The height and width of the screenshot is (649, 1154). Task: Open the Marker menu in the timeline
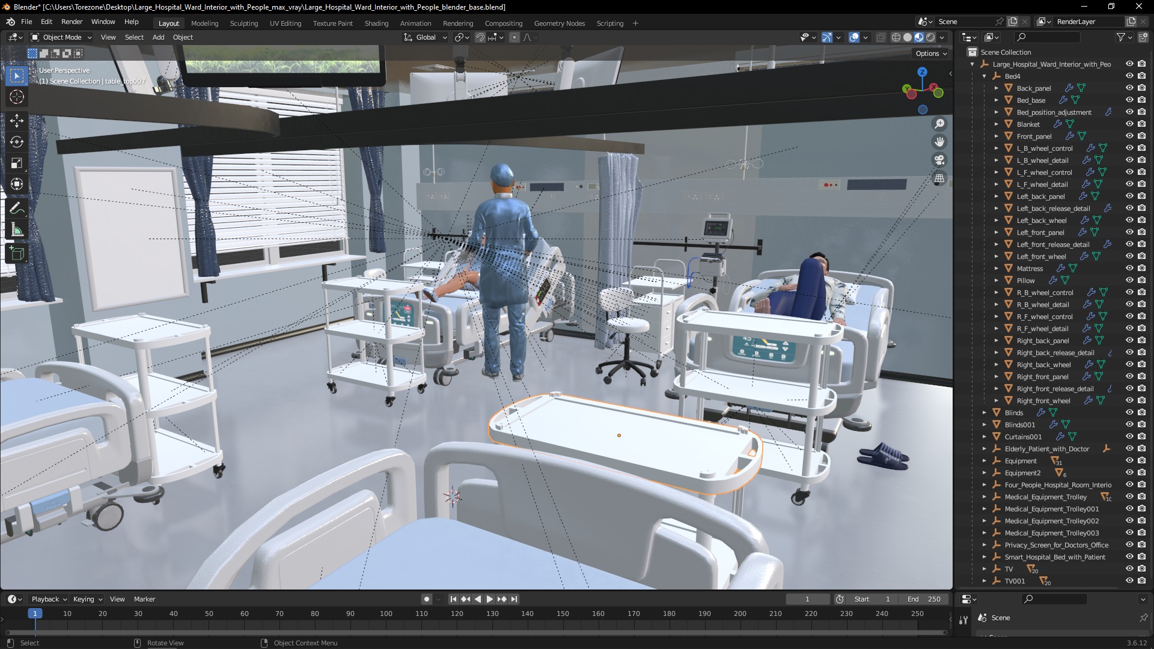click(x=144, y=599)
